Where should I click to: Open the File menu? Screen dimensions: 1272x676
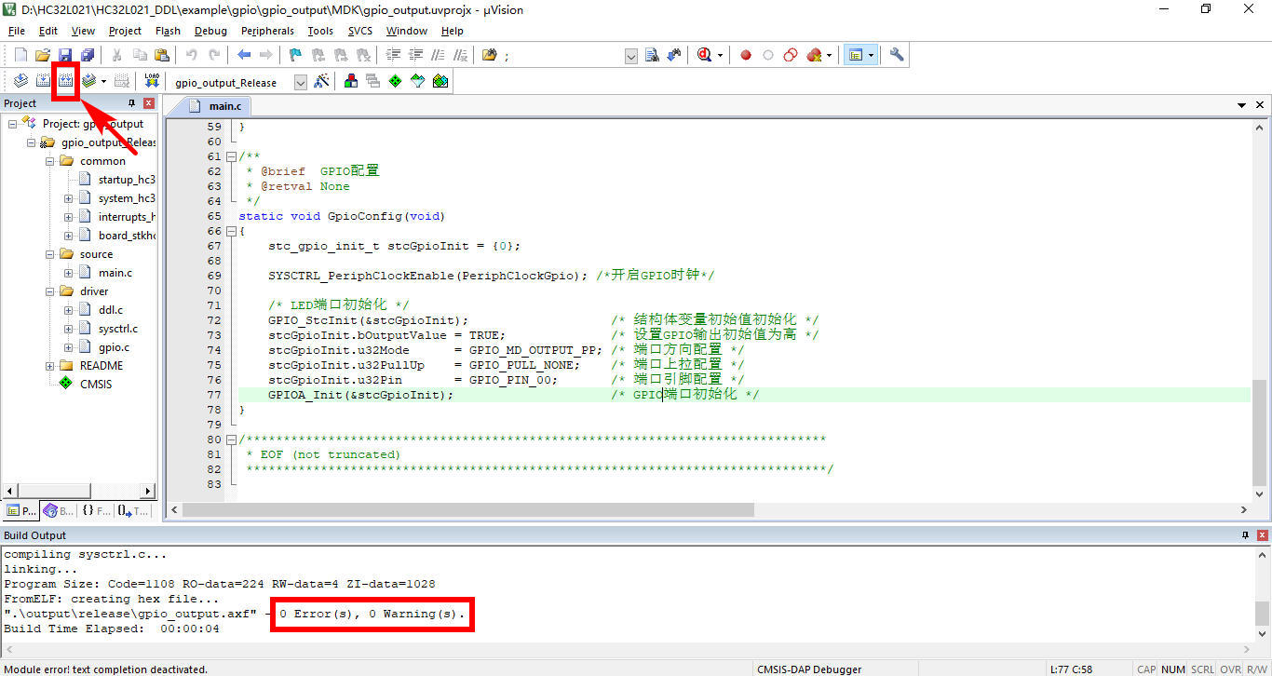(17, 31)
